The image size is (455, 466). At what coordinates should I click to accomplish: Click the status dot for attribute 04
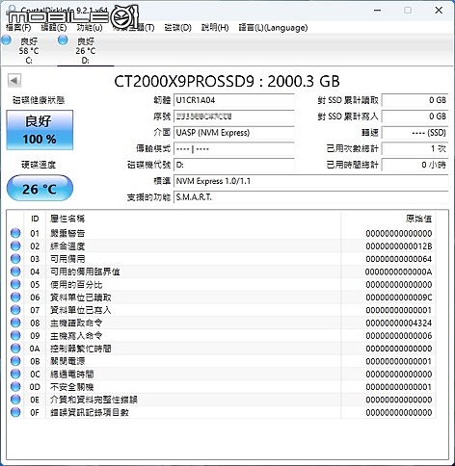[x=15, y=272]
